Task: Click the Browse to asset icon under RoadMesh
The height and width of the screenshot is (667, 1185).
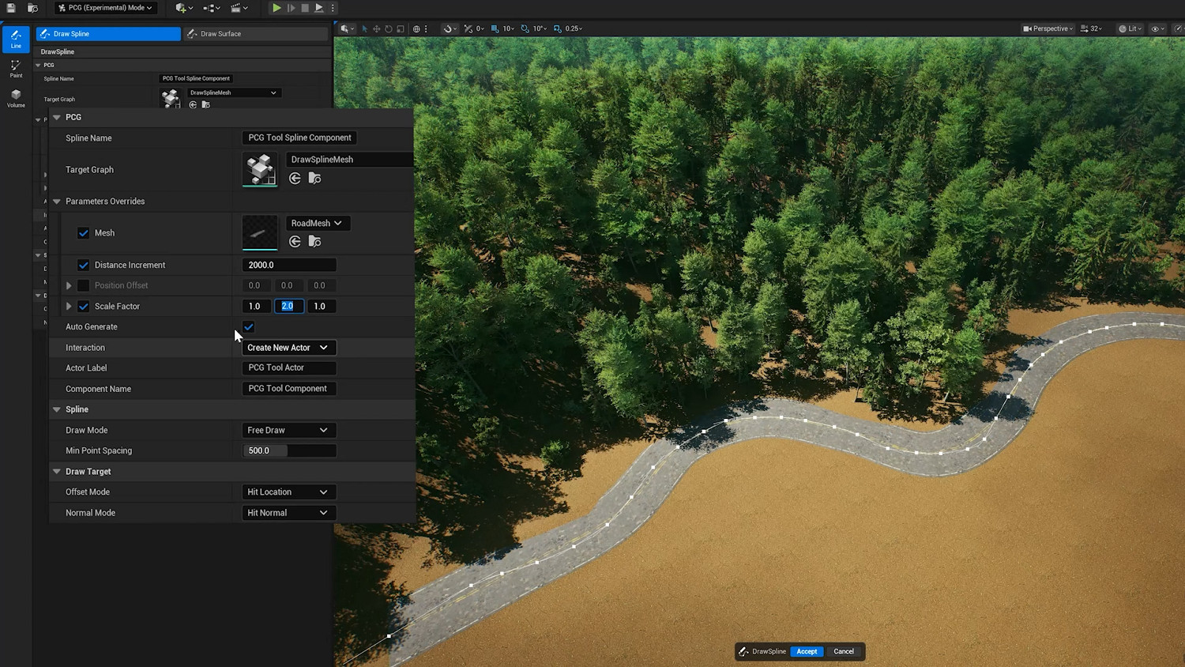Action: pyautogui.click(x=314, y=242)
